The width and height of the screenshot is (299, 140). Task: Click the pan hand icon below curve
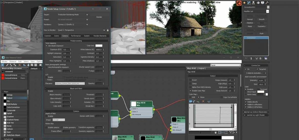215,132
